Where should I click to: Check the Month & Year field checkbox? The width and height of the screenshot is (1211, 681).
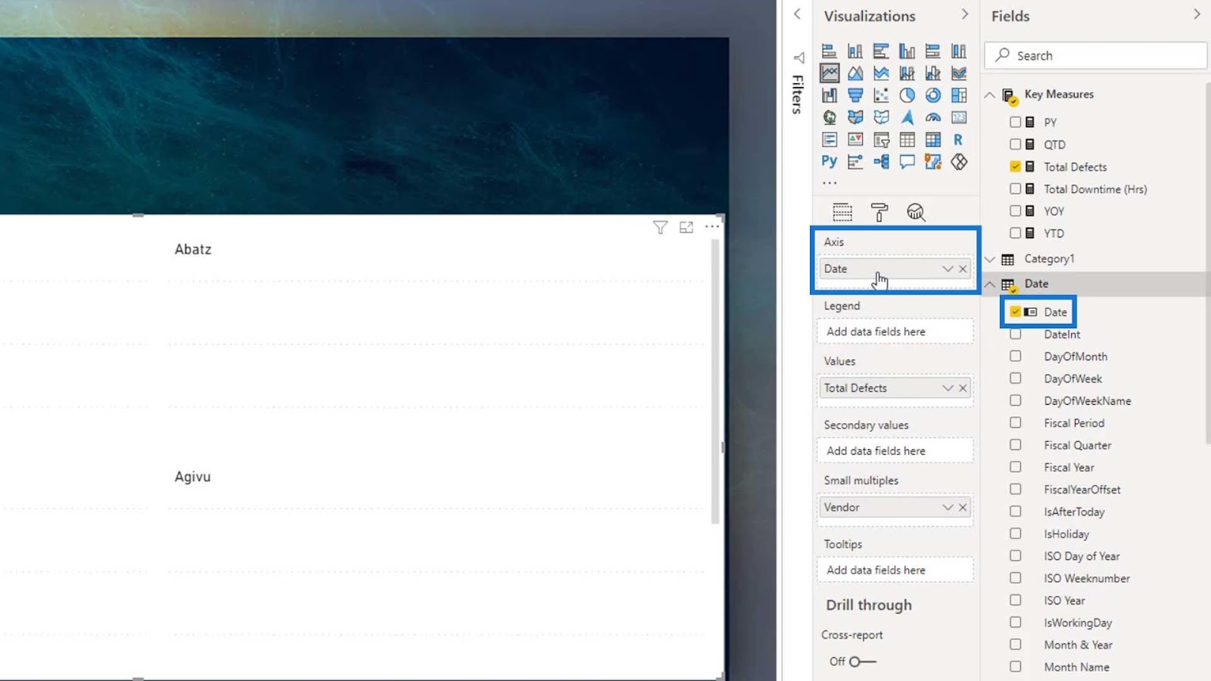pos(1015,645)
